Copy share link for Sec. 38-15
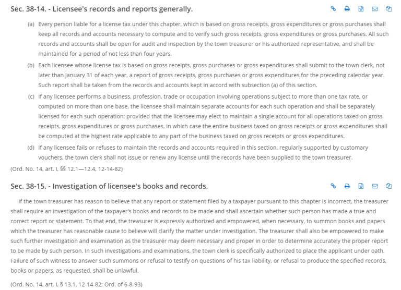 (333, 186)
